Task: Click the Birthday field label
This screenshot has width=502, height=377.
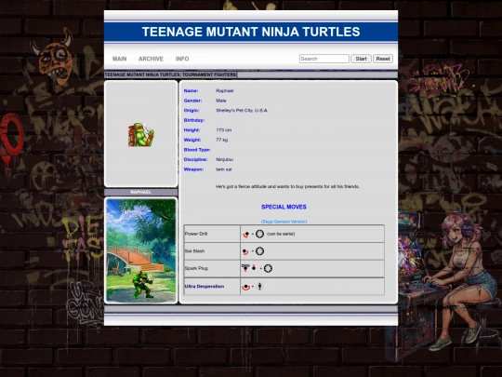Action: click(x=194, y=120)
